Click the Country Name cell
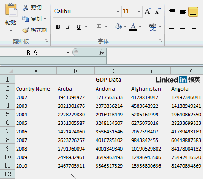The image size is (203, 179). [33, 89]
